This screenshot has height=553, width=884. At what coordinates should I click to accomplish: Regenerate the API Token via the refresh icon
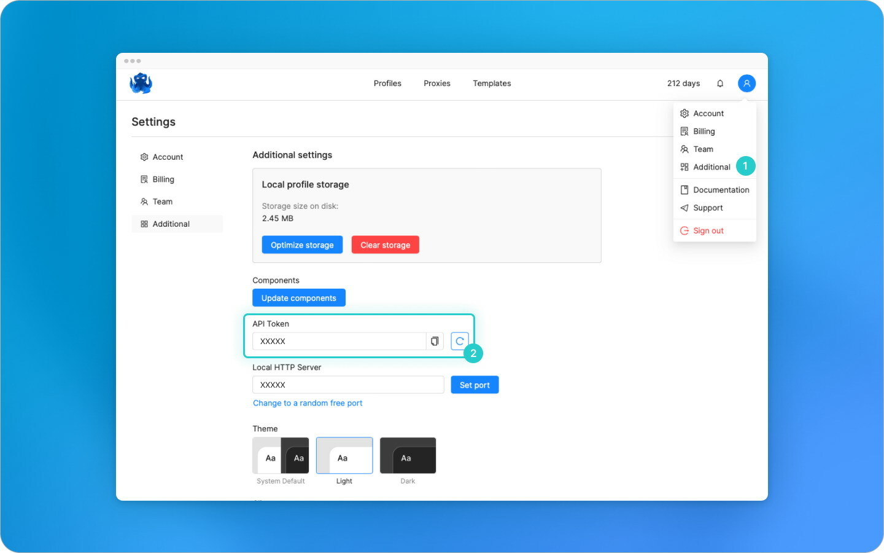point(459,340)
